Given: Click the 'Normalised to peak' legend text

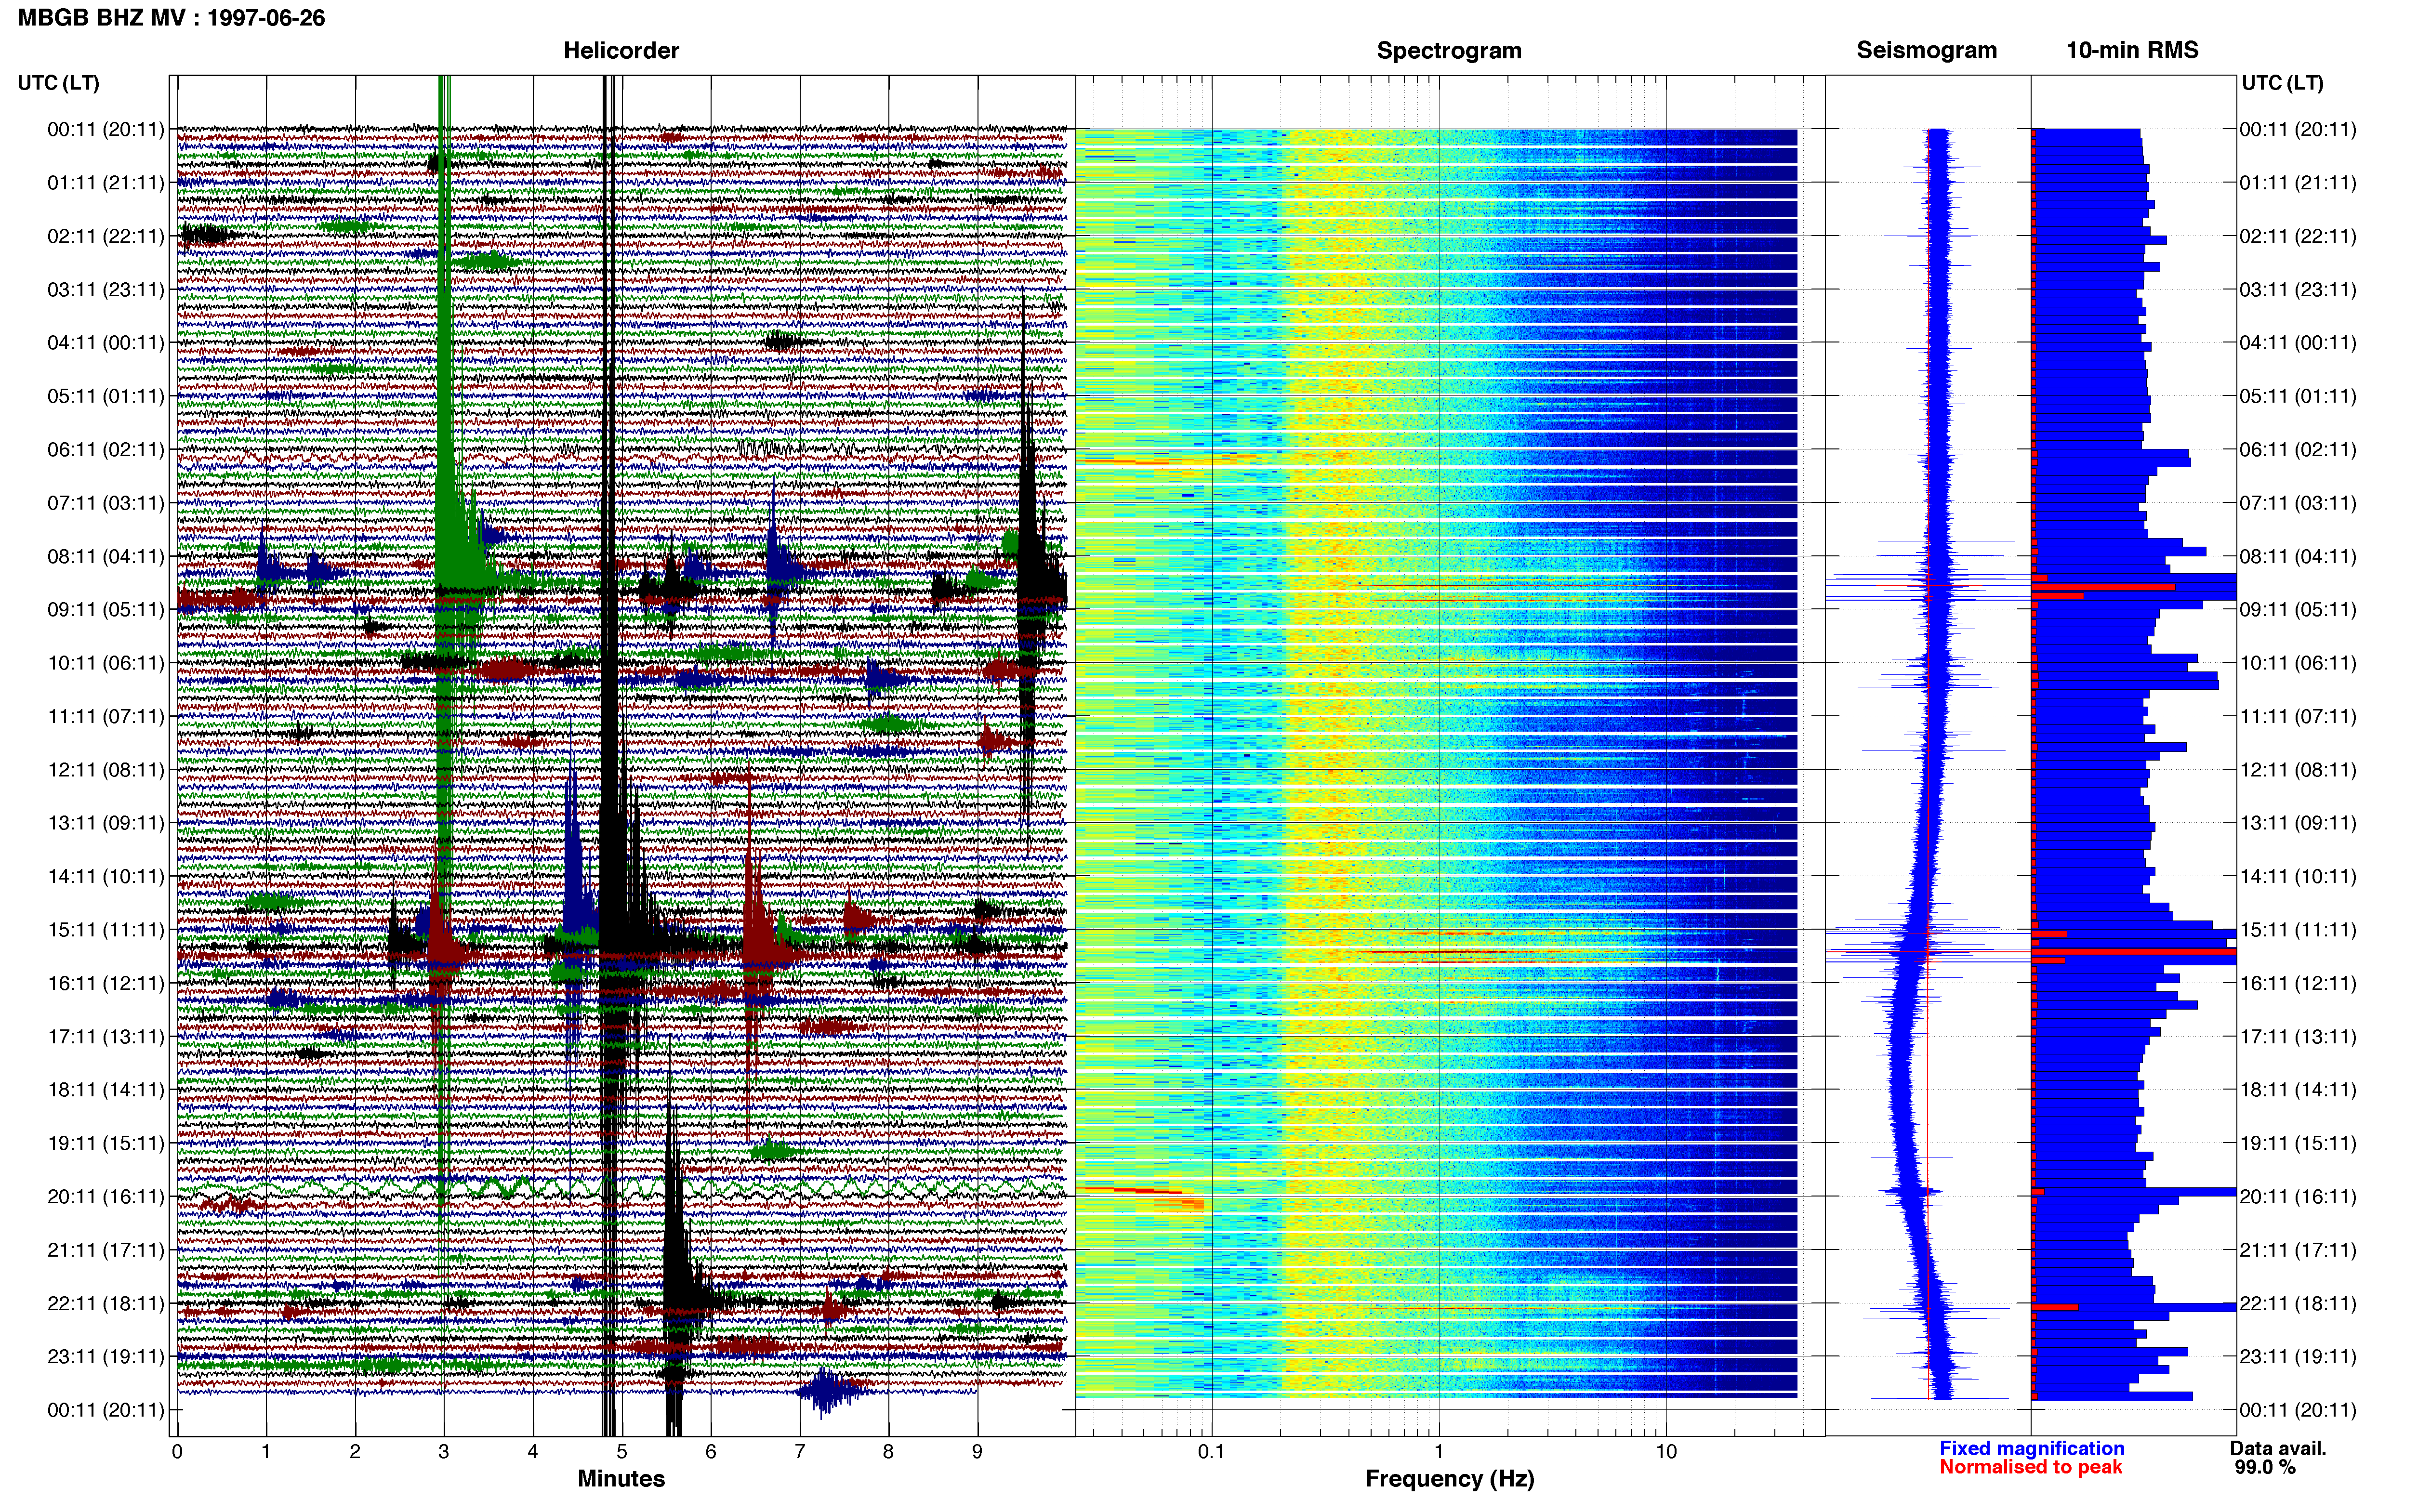Looking at the screenshot, I should click(x=2030, y=1467).
